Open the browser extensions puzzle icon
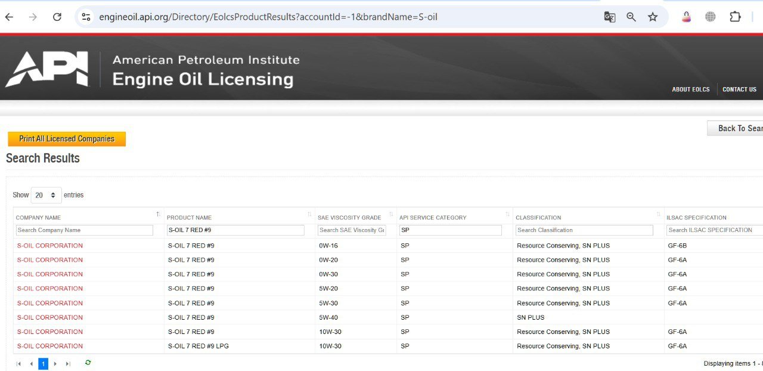This screenshot has height=371, width=763. (x=735, y=17)
